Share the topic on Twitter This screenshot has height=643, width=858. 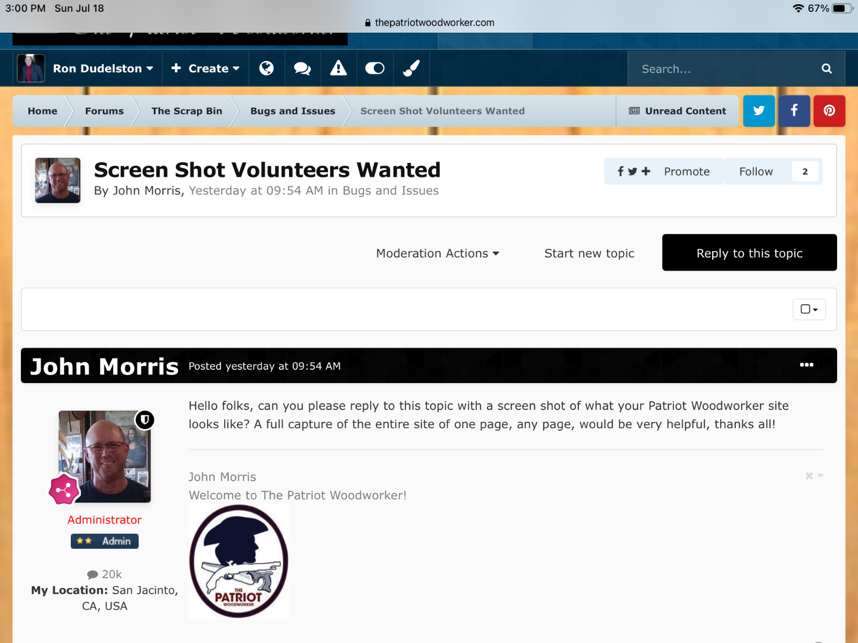click(x=759, y=111)
